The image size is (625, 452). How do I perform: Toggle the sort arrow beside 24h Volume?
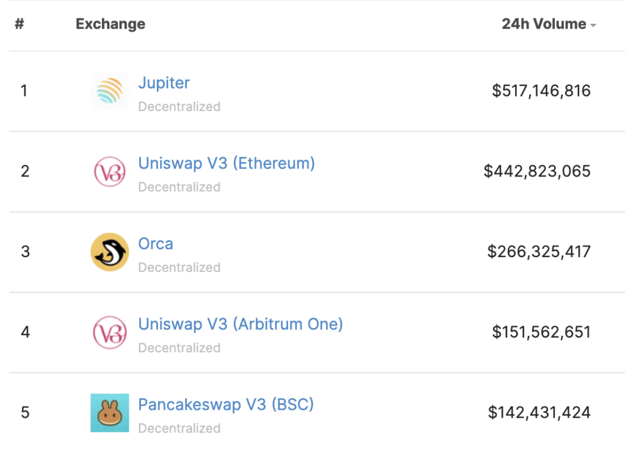coord(593,25)
